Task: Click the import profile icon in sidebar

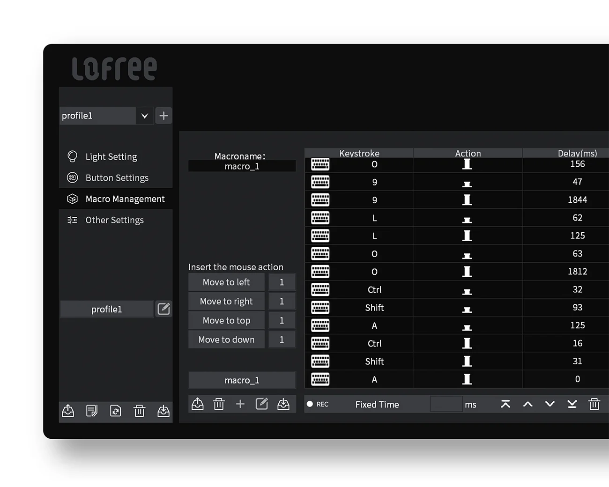Action: click(163, 411)
